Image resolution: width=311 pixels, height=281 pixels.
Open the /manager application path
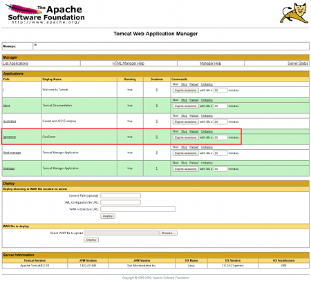(9, 168)
